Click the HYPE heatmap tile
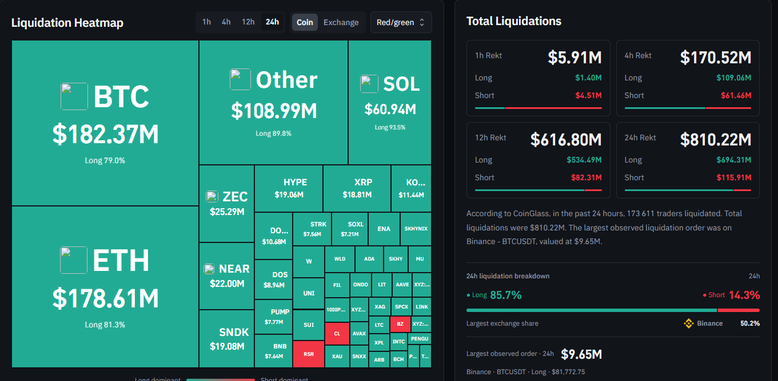This screenshot has width=778, height=381. pos(289,188)
